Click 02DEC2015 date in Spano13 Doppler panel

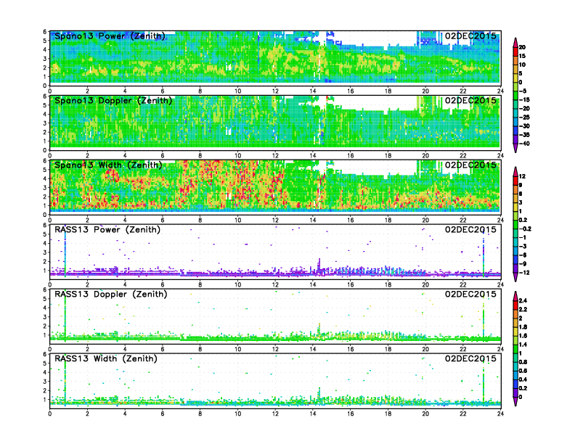(x=470, y=100)
